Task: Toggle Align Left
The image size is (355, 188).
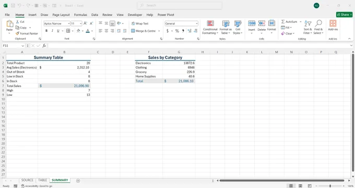Action: point(101,31)
